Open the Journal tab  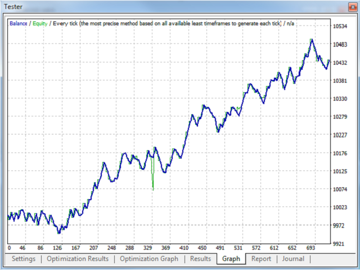pos(293,259)
